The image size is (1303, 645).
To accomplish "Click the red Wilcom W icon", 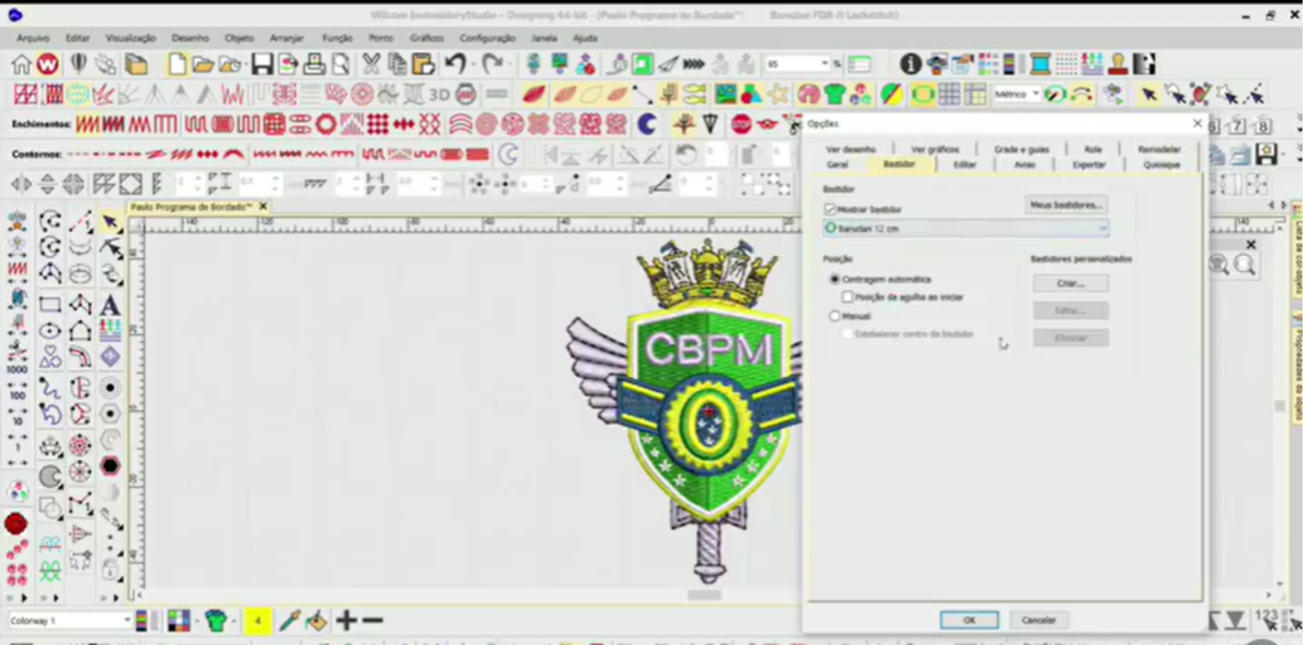I will coord(47,64).
